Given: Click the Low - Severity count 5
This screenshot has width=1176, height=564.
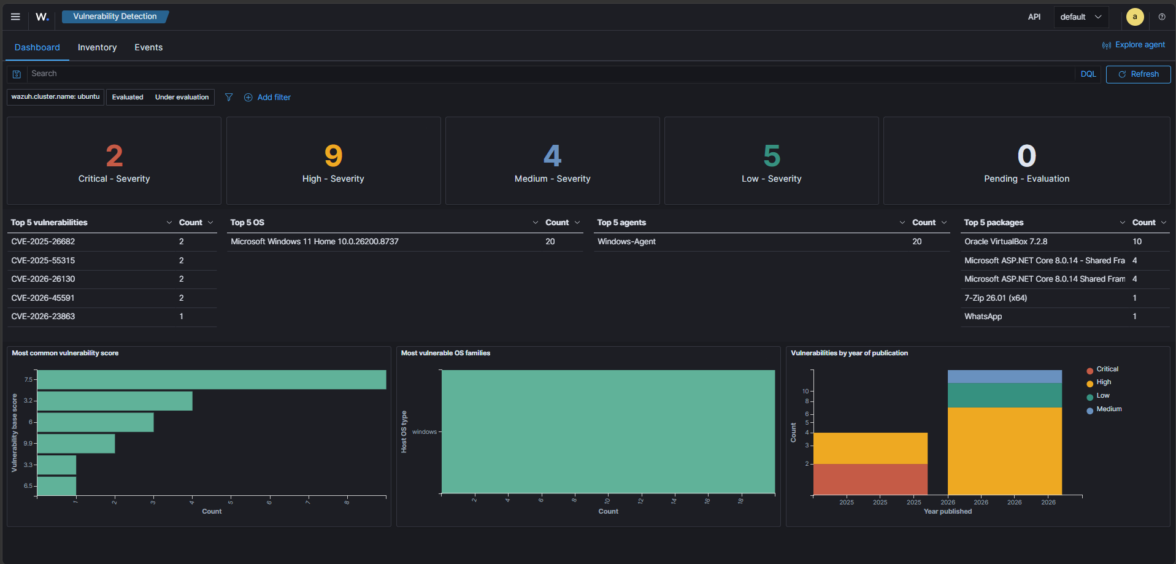Looking at the screenshot, I should click(x=772, y=156).
